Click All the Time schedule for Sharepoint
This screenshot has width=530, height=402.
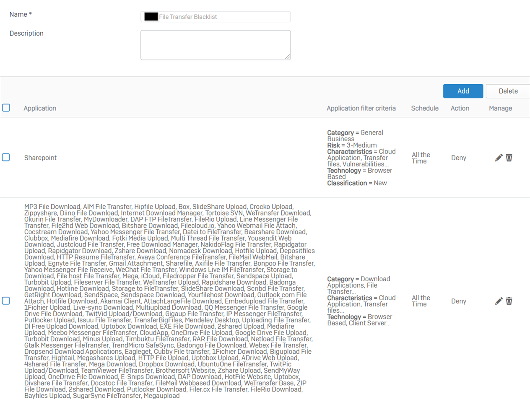421,158
